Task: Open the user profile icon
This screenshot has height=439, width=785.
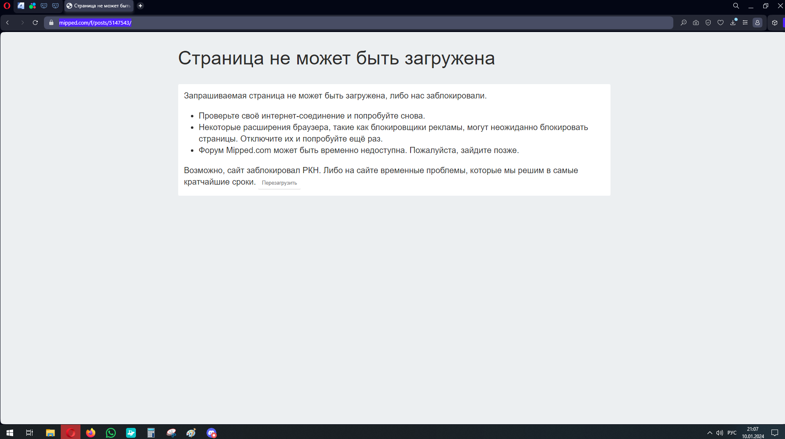Action: [757, 23]
